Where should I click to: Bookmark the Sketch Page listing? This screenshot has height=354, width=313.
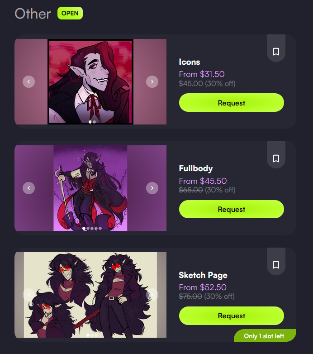point(276,265)
